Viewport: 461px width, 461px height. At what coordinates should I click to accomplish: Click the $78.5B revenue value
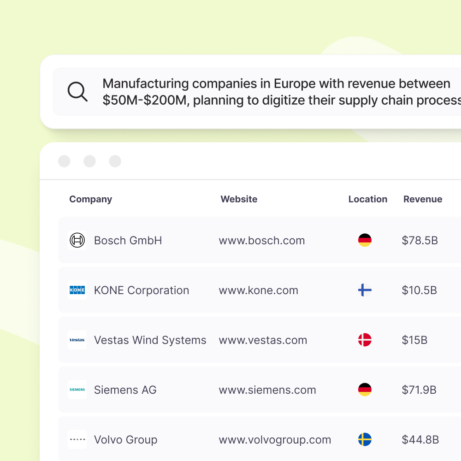coord(420,241)
